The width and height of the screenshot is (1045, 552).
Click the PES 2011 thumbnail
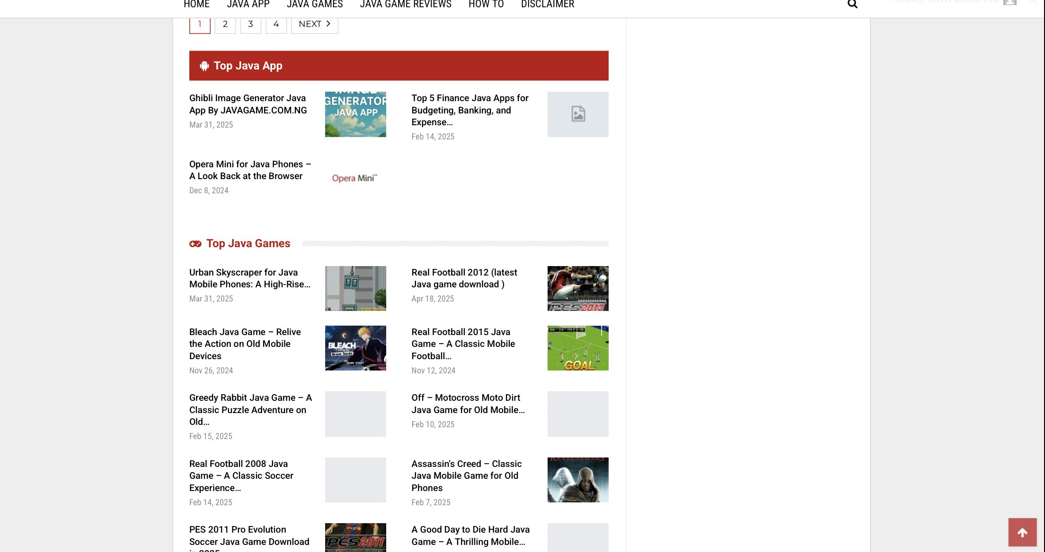(355, 538)
